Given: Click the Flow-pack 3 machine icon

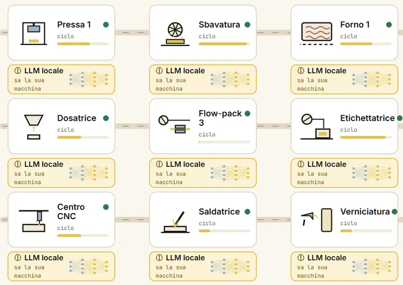Looking at the screenshot, I should tap(174, 125).
